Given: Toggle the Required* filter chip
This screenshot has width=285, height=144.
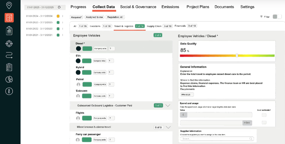Looking at the screenshot, I should [x=76, y=17].
